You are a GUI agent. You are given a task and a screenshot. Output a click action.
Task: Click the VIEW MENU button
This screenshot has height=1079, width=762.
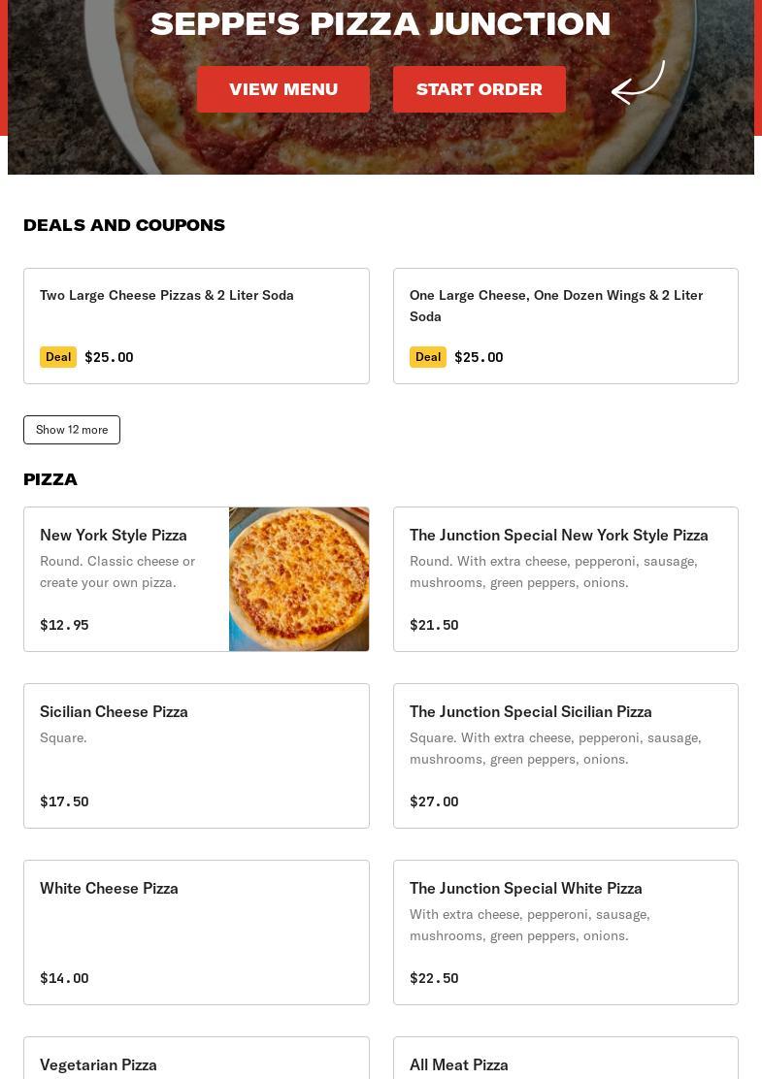pos(282,89)
